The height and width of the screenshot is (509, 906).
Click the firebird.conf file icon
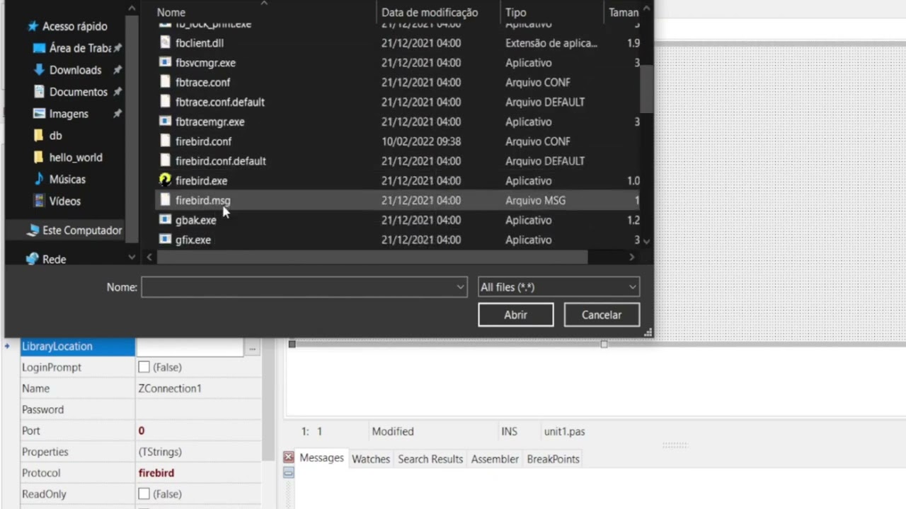coord(165,141)
